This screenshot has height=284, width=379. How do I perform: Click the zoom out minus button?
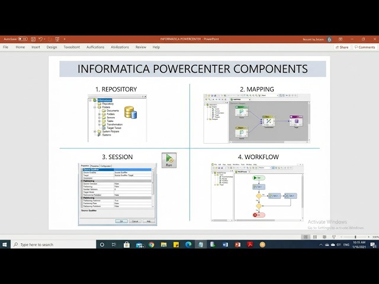click(341, 237)
